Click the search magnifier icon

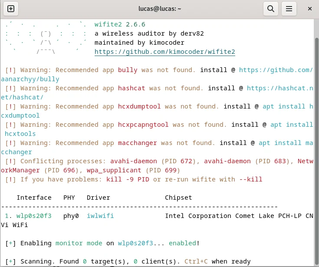click(x=270, y=9)
